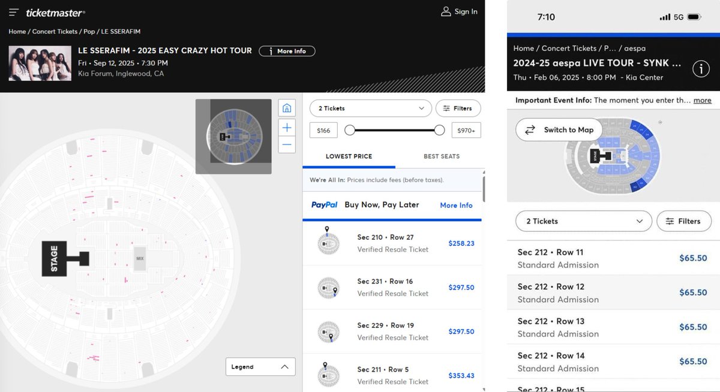This screenshot has width=720, height=392.
Task: Open Home breadcrumb in aespa mobile page
Action: point(524,48)
